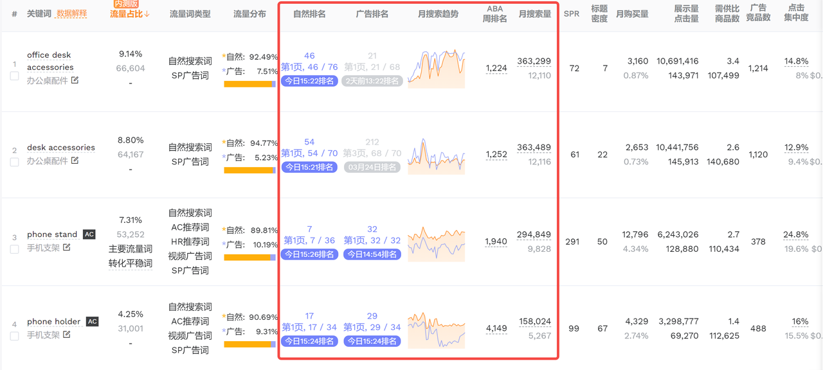The image size is (823, 370).
Task: Click the 今日15:26排名 badge
Action: tap(309, 254)
